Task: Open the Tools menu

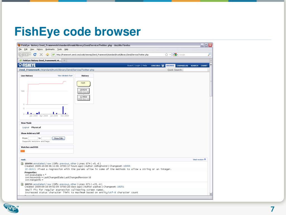Action: click(x=59, y=49)
